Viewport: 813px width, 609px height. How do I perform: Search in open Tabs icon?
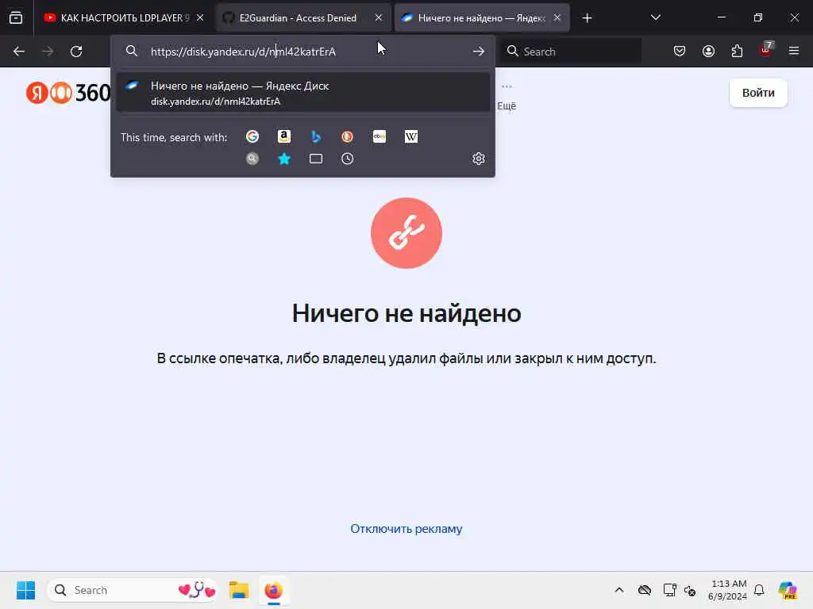(x=316, y=159)
